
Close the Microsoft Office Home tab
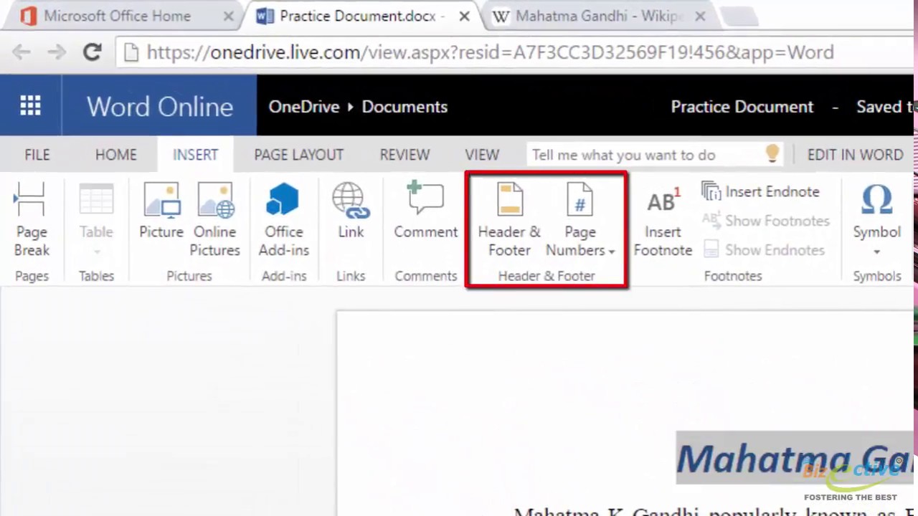coord(228,16)
